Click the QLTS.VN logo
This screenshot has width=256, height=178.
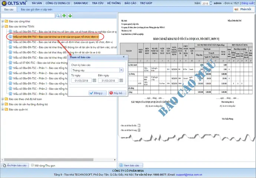coord(15,3)
